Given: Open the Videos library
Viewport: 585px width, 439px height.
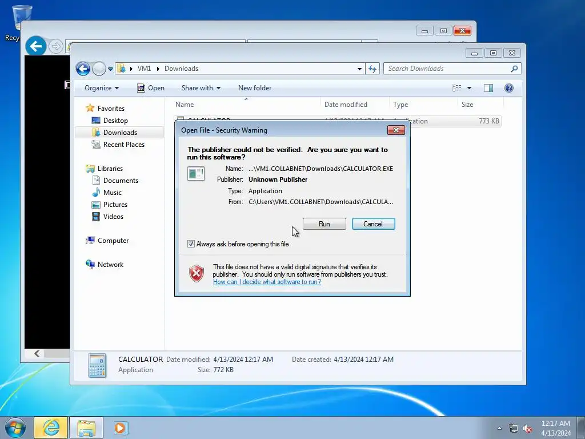Looking at the screenshot, I should (113, 217).
